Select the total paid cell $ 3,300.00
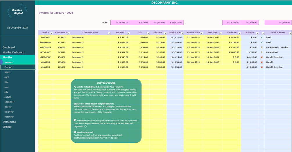 pos(232,47)
